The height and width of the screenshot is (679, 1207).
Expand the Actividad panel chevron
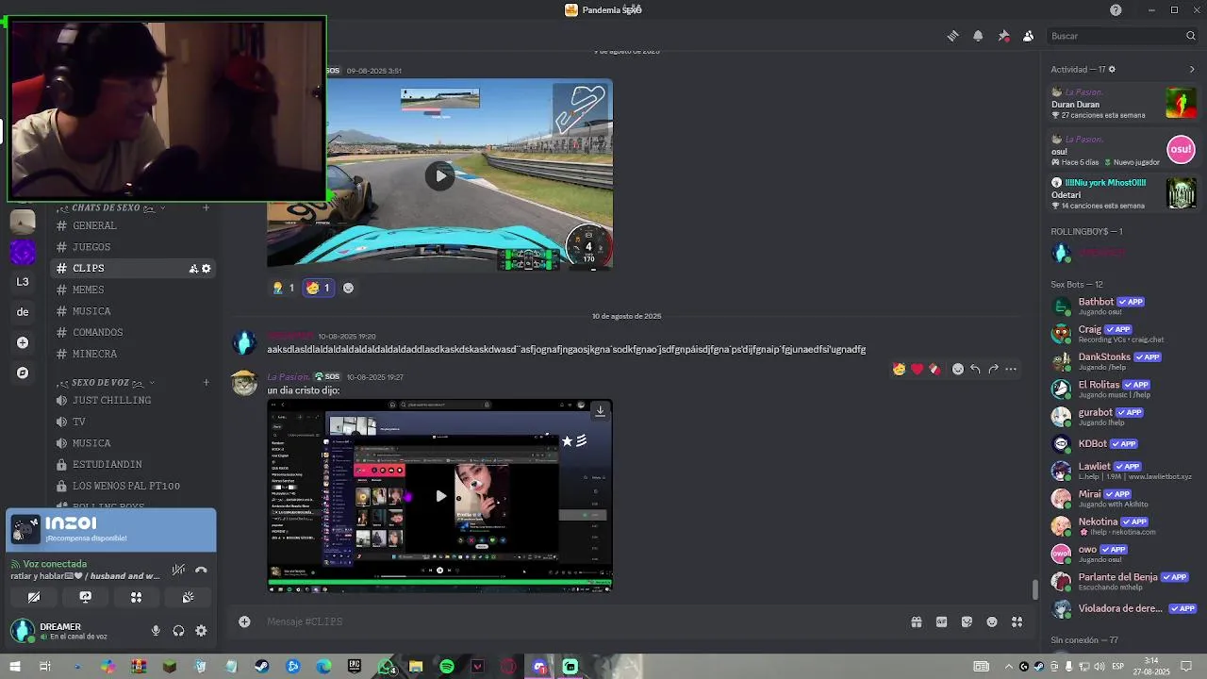1192,69
